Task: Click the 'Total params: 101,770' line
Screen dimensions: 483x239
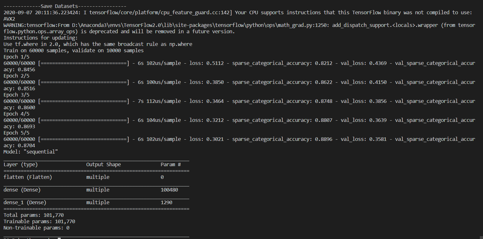Action: pos(34,215)
